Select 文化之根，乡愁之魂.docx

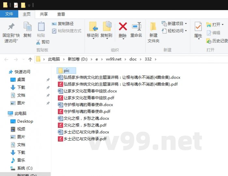coord(84,118)
